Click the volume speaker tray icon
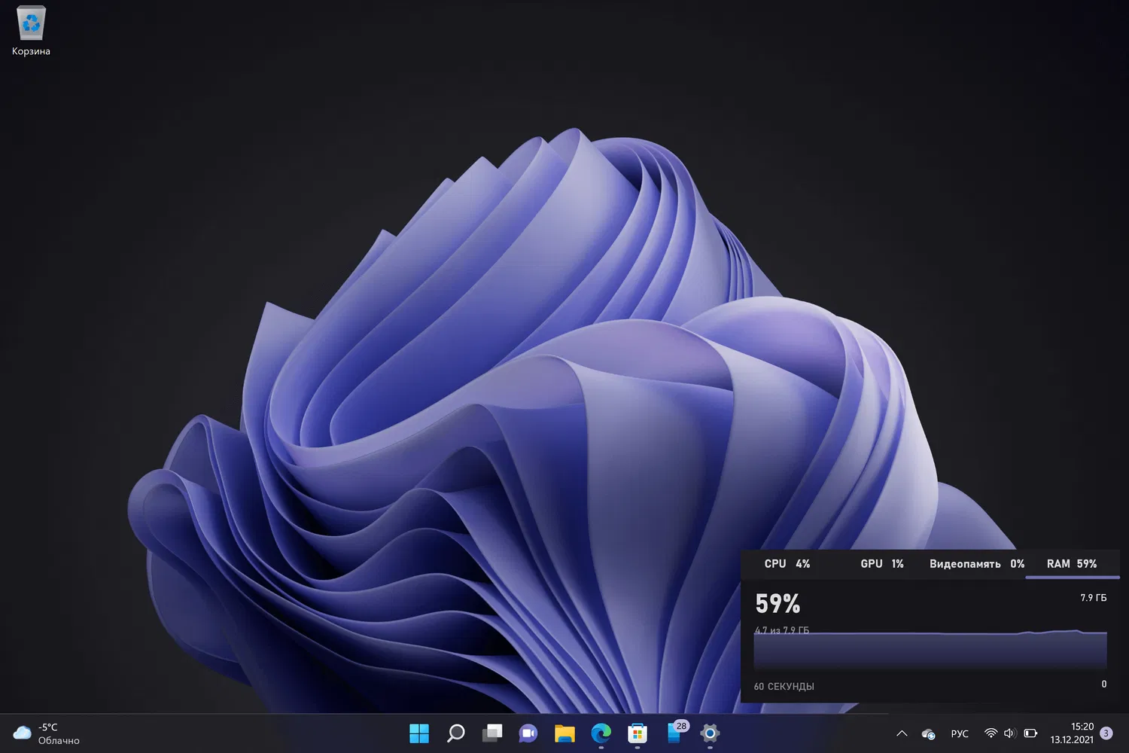Screen dimensions: 1129x753 click(x=1010, y=733)
